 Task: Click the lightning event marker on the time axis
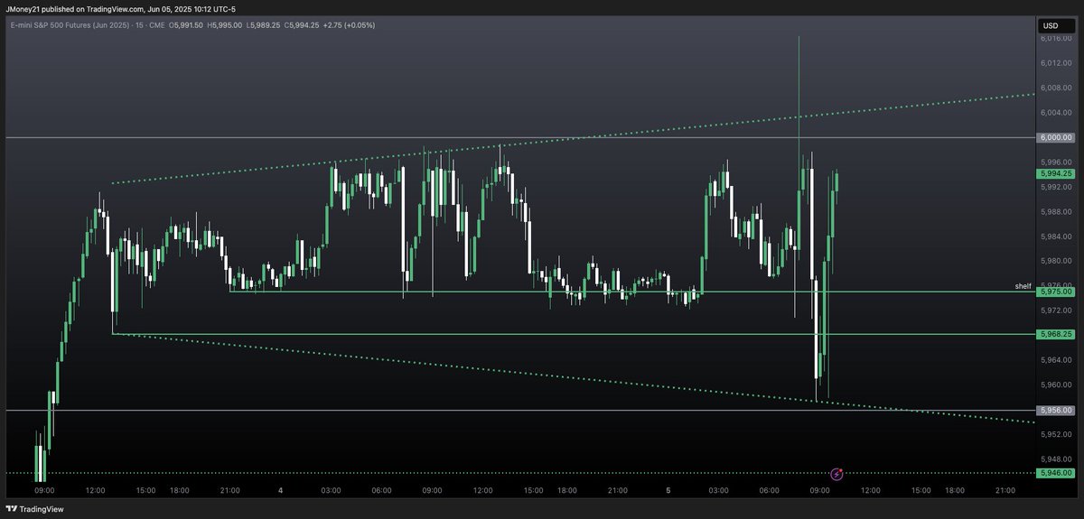[836, 473]
